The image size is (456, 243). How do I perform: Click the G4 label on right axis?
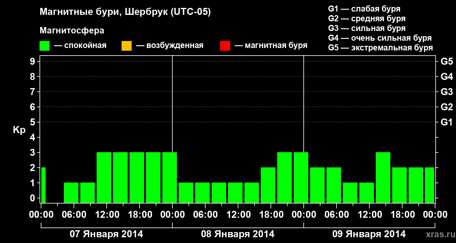(447, 77)
